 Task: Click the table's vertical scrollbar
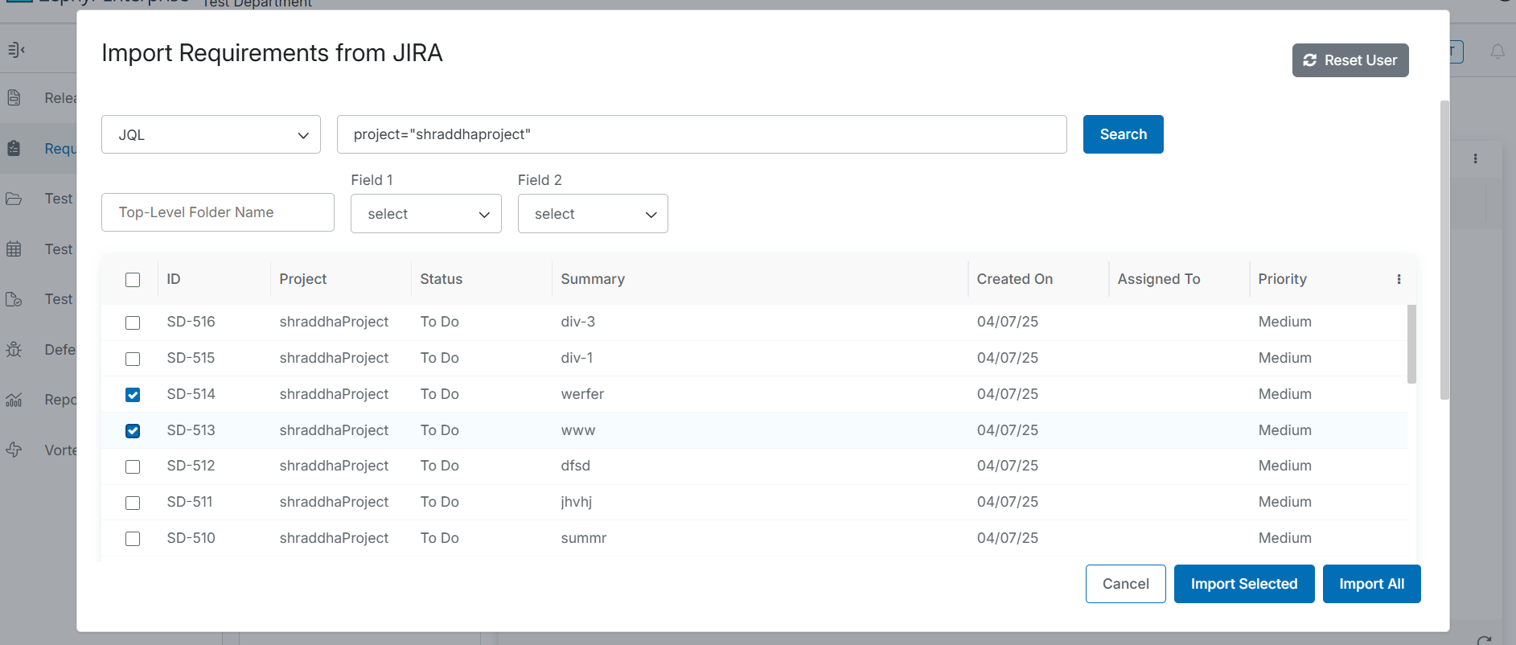1411,344
